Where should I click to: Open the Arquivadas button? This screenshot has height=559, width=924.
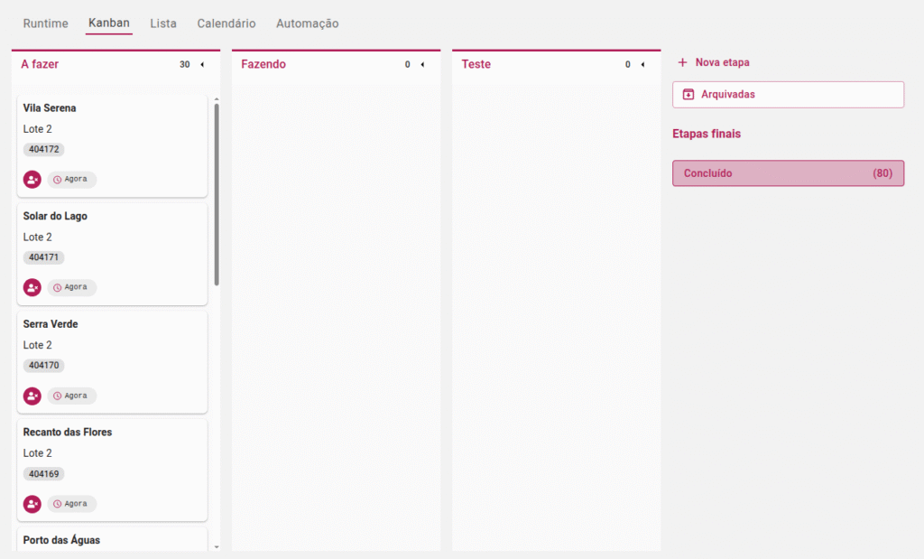pos(789,94)
